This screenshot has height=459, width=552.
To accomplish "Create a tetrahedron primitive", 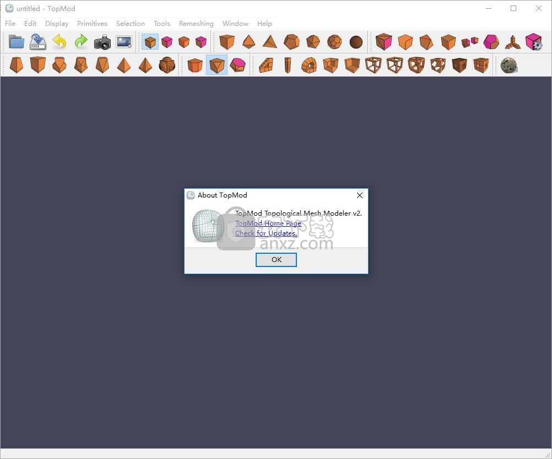I will pyautogui.click(x=270, y=42).
